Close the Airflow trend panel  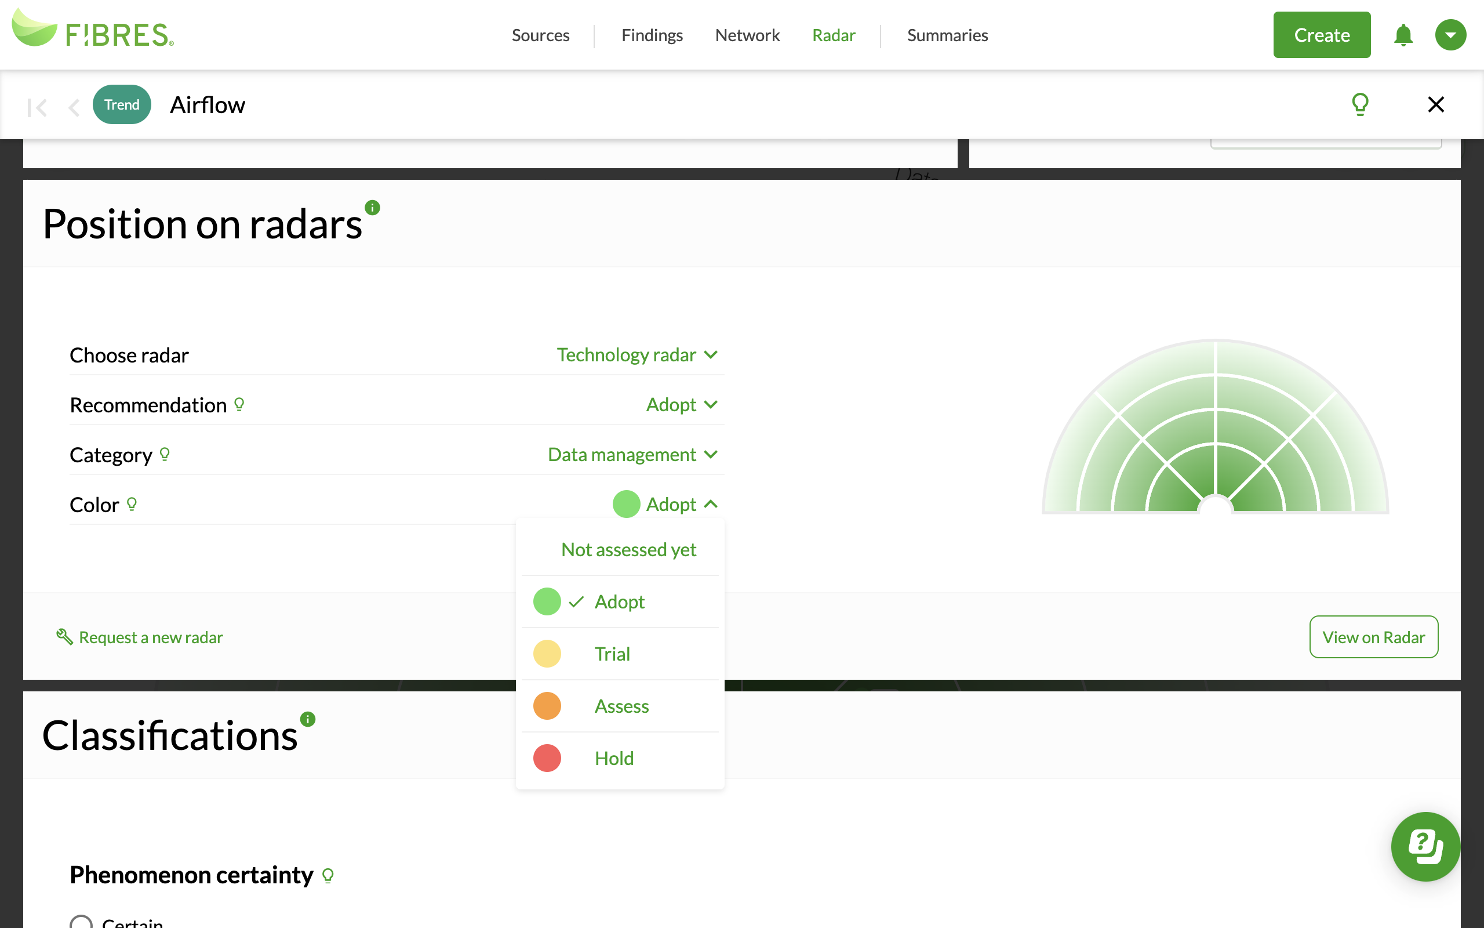(x=1435, y=104)
